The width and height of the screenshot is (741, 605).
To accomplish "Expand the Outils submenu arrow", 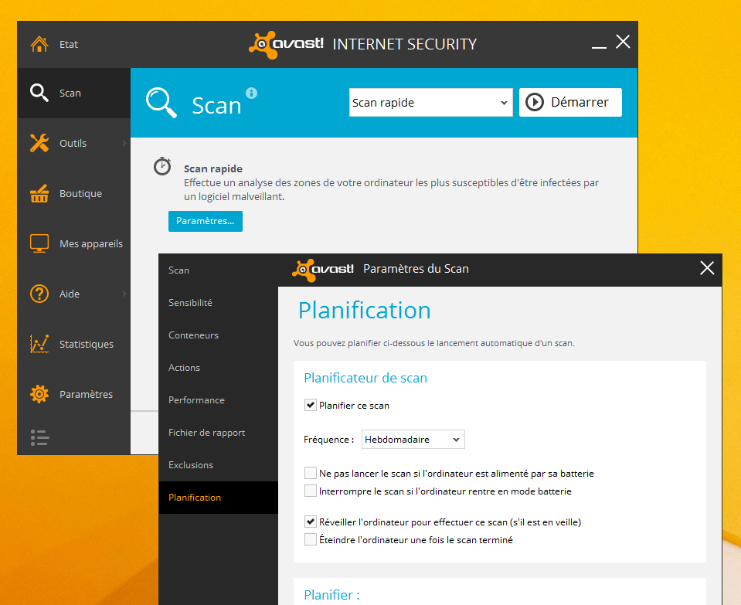I will (124, 143).
